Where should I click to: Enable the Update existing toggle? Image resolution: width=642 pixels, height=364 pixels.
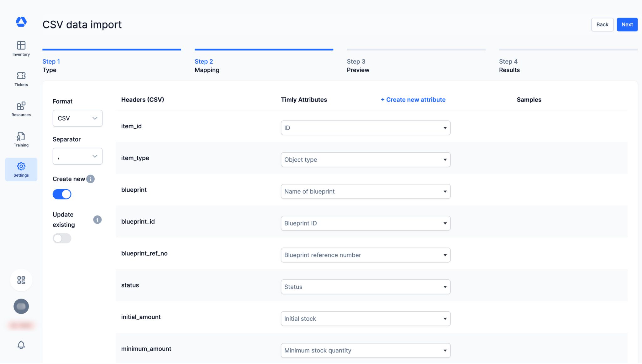[x=62, y=238]
